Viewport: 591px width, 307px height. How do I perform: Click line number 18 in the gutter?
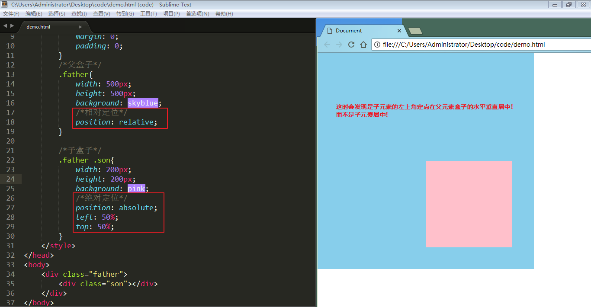(x=10, y=122)
